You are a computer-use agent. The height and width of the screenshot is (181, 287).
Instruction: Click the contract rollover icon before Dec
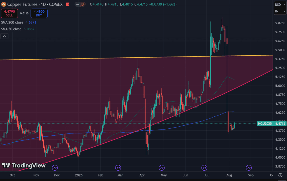55,168
